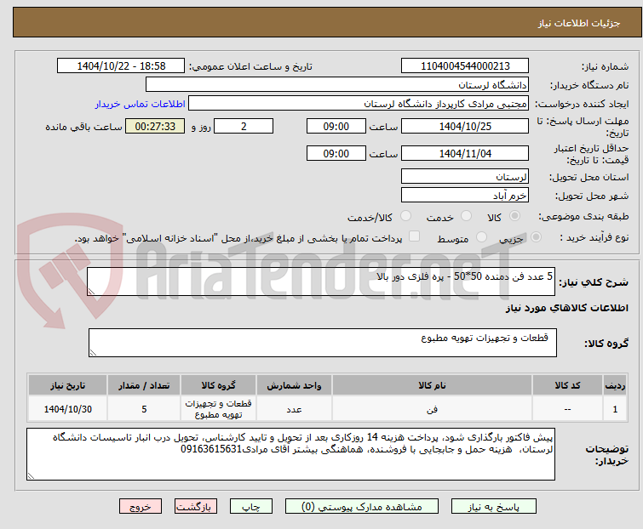
Task: Click the مشاهده مدارک پیوستی button
Action: click(362, 507)
